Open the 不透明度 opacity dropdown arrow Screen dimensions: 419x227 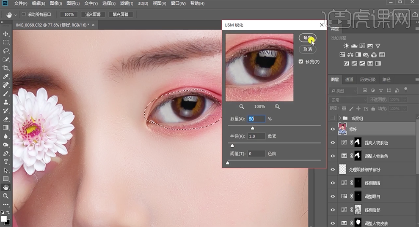(x=405, y=100)
